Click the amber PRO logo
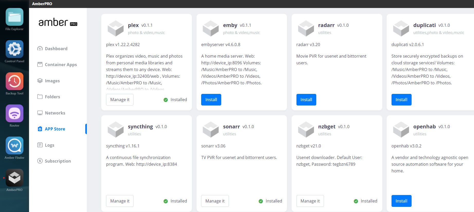 [x=58, y=23]
